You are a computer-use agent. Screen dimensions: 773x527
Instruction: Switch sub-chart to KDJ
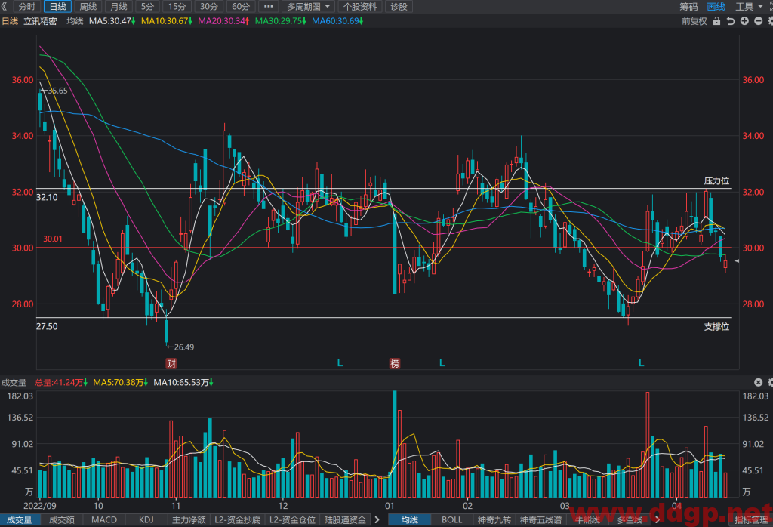click(146, 519)
